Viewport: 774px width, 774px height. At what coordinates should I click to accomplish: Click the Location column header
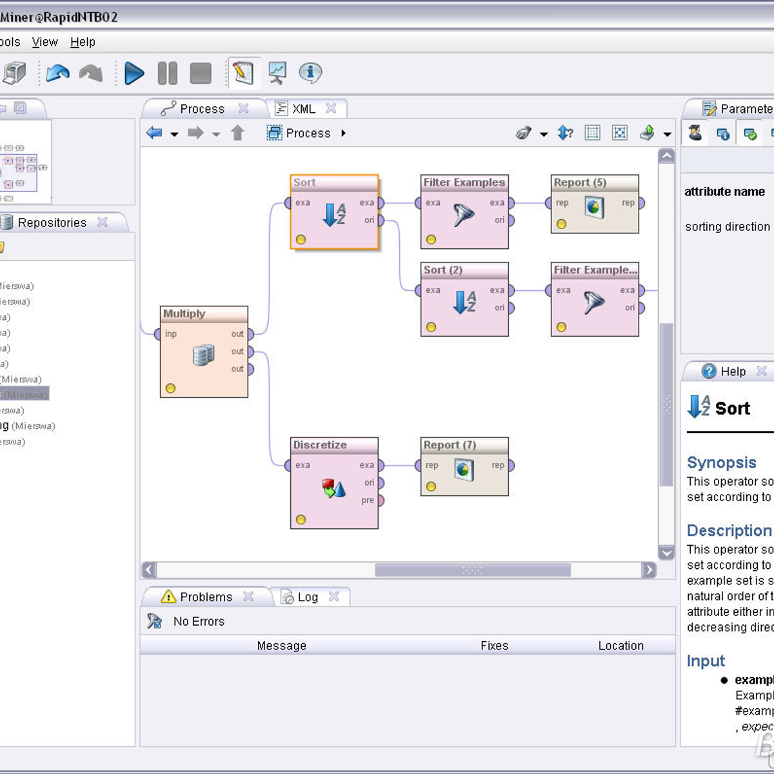tap(620, 646)
